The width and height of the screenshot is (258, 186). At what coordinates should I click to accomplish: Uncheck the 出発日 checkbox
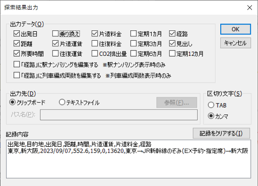point(17,34)
